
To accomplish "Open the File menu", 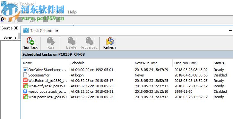I will (4, 12).
